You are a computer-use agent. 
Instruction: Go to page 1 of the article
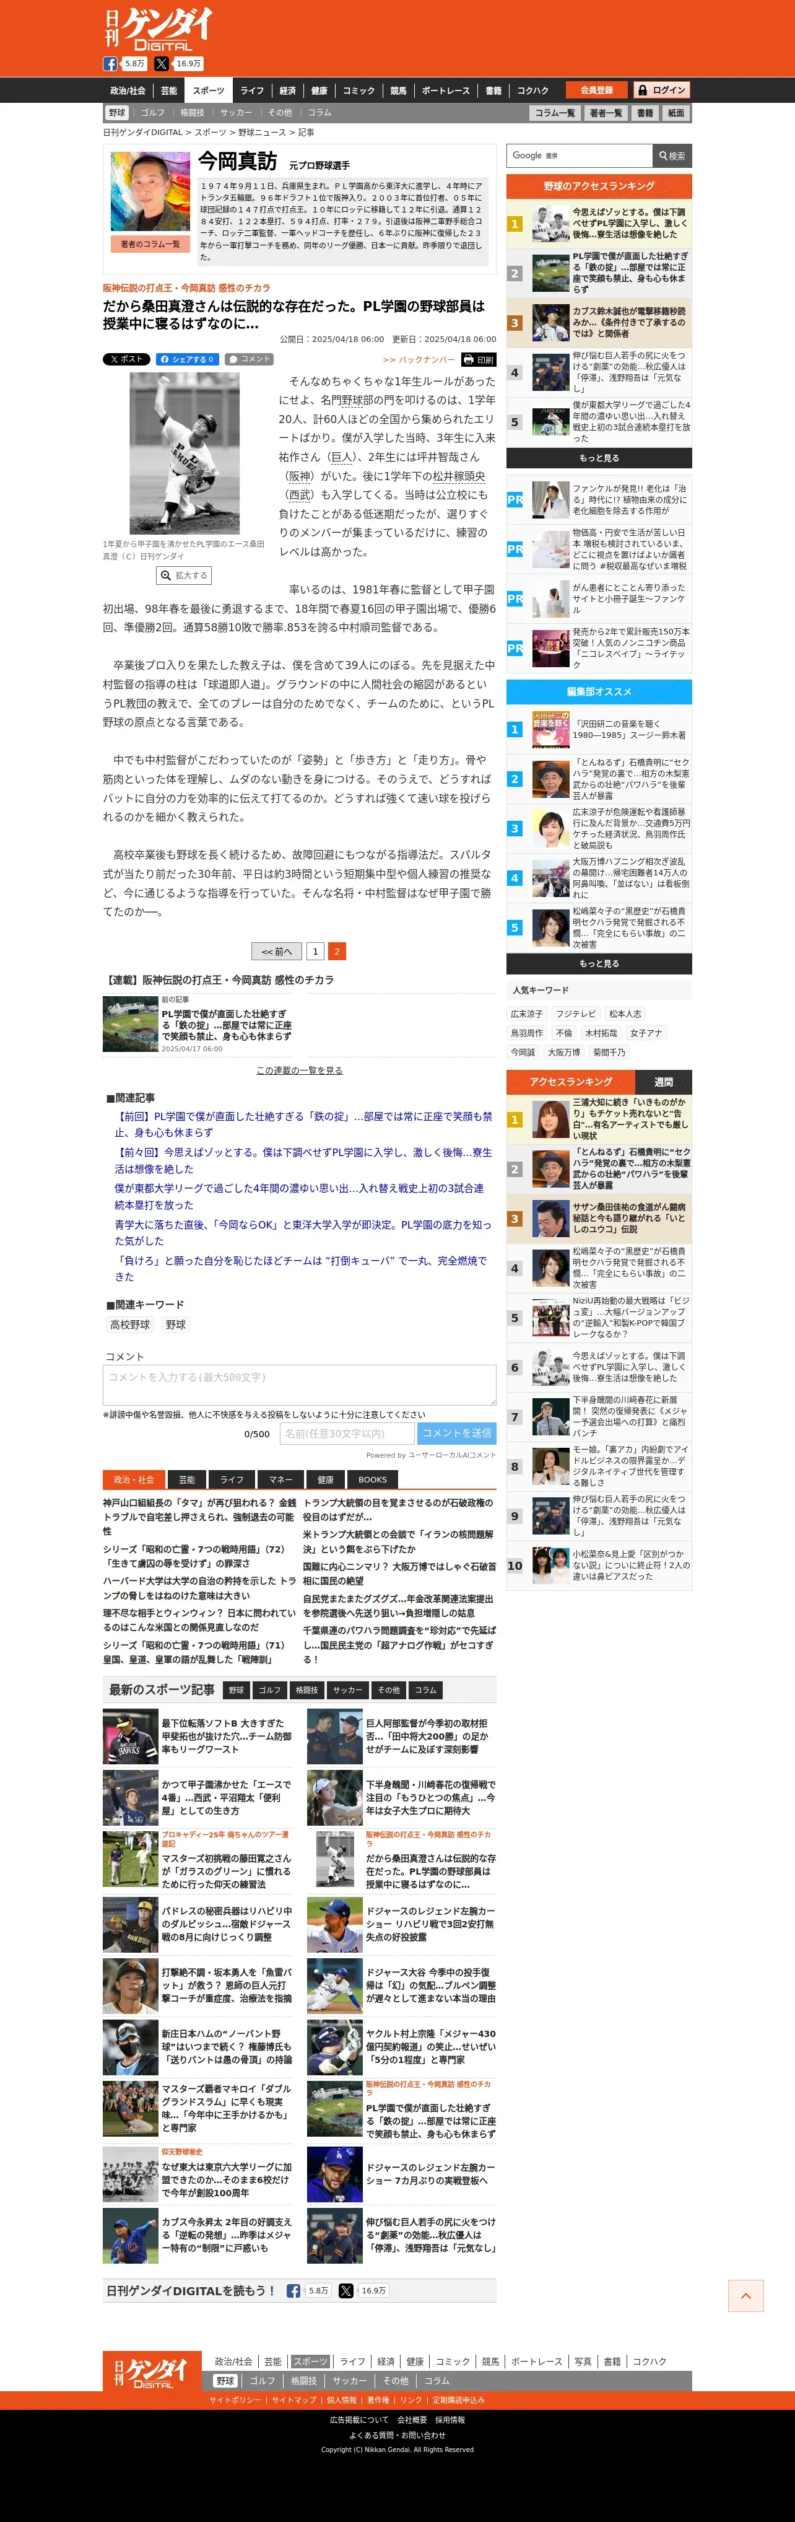pyautogui.click(x=315, y=951)
